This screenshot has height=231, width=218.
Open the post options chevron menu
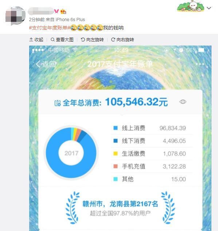[209, 8]
